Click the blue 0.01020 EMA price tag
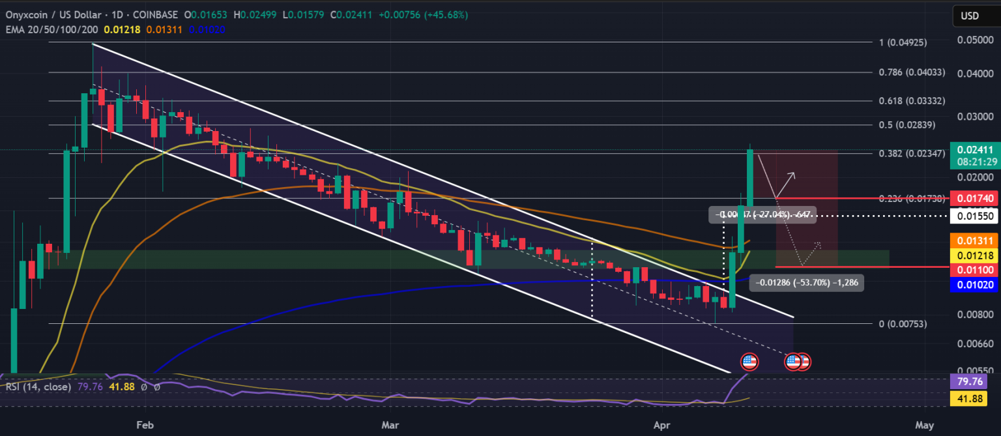 [x=974, y=283]
